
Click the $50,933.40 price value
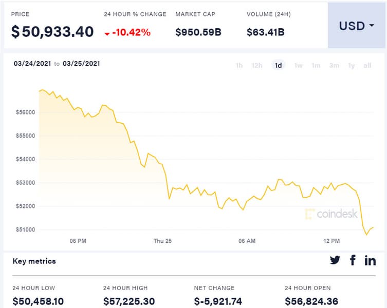[x=52, y=32]
